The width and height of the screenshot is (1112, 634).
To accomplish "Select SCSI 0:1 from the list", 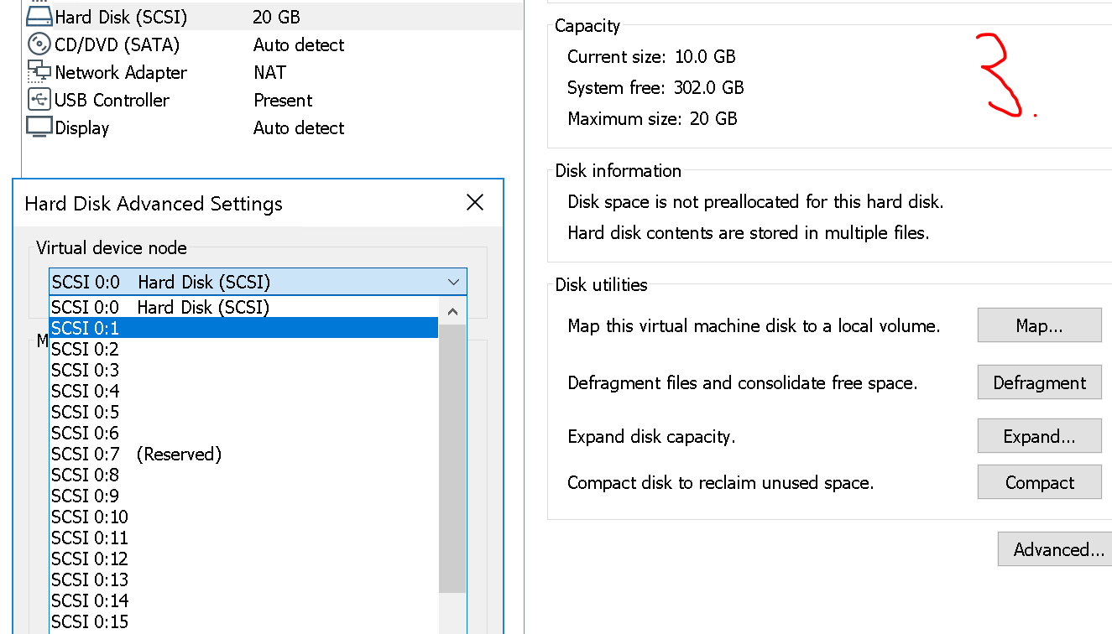I will [243, 328].
